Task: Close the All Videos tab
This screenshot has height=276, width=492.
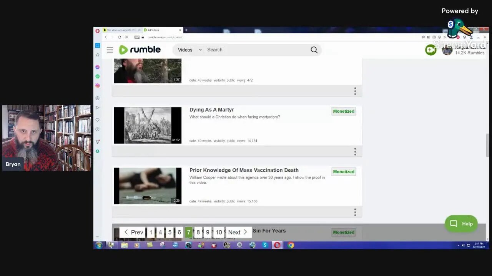Action: pos(180,30)
